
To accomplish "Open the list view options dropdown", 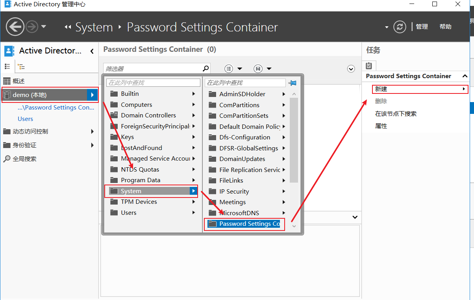I will [x=233, y=69].
